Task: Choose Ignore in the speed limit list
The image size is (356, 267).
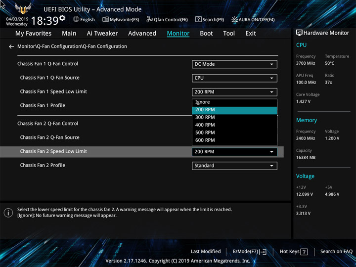Action: coord(234,102)
